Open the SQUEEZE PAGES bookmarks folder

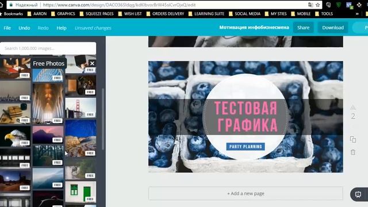click(97, 14)
